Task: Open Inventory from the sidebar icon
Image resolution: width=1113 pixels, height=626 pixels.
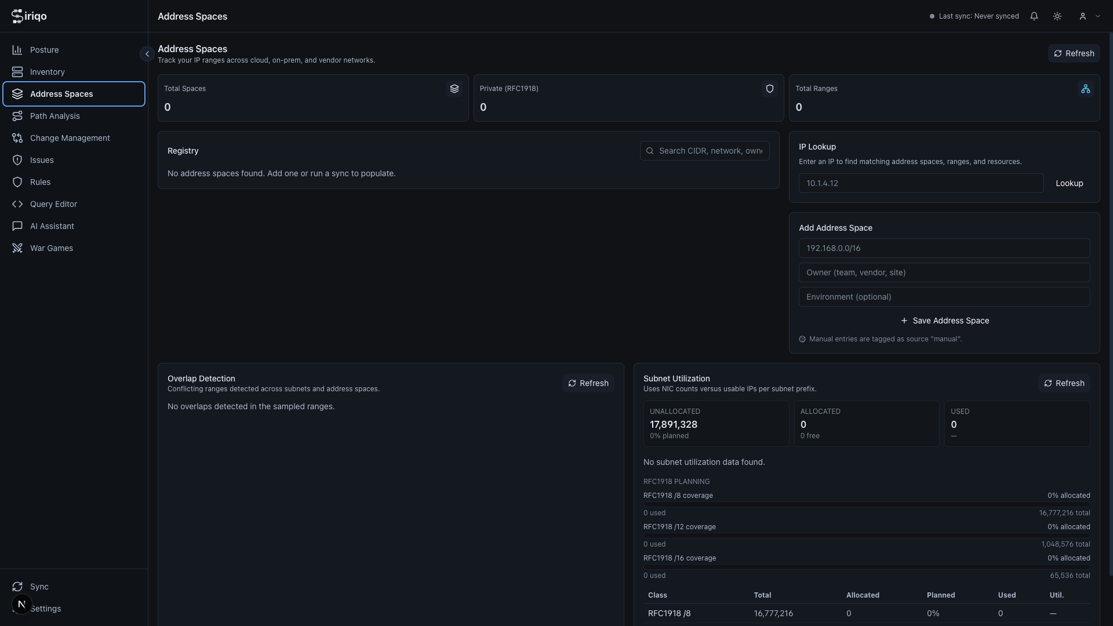Action: point(17,72)
